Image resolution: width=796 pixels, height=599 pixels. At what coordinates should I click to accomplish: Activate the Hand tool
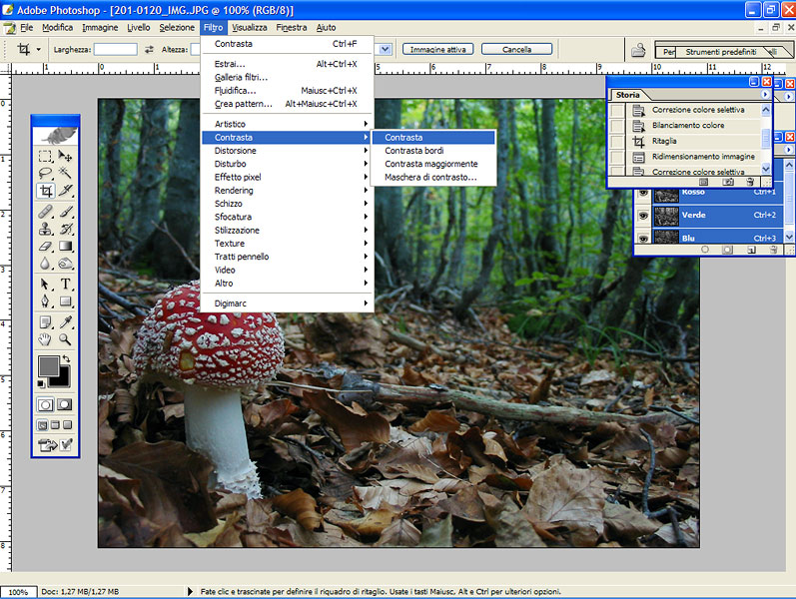coord(46,339)
